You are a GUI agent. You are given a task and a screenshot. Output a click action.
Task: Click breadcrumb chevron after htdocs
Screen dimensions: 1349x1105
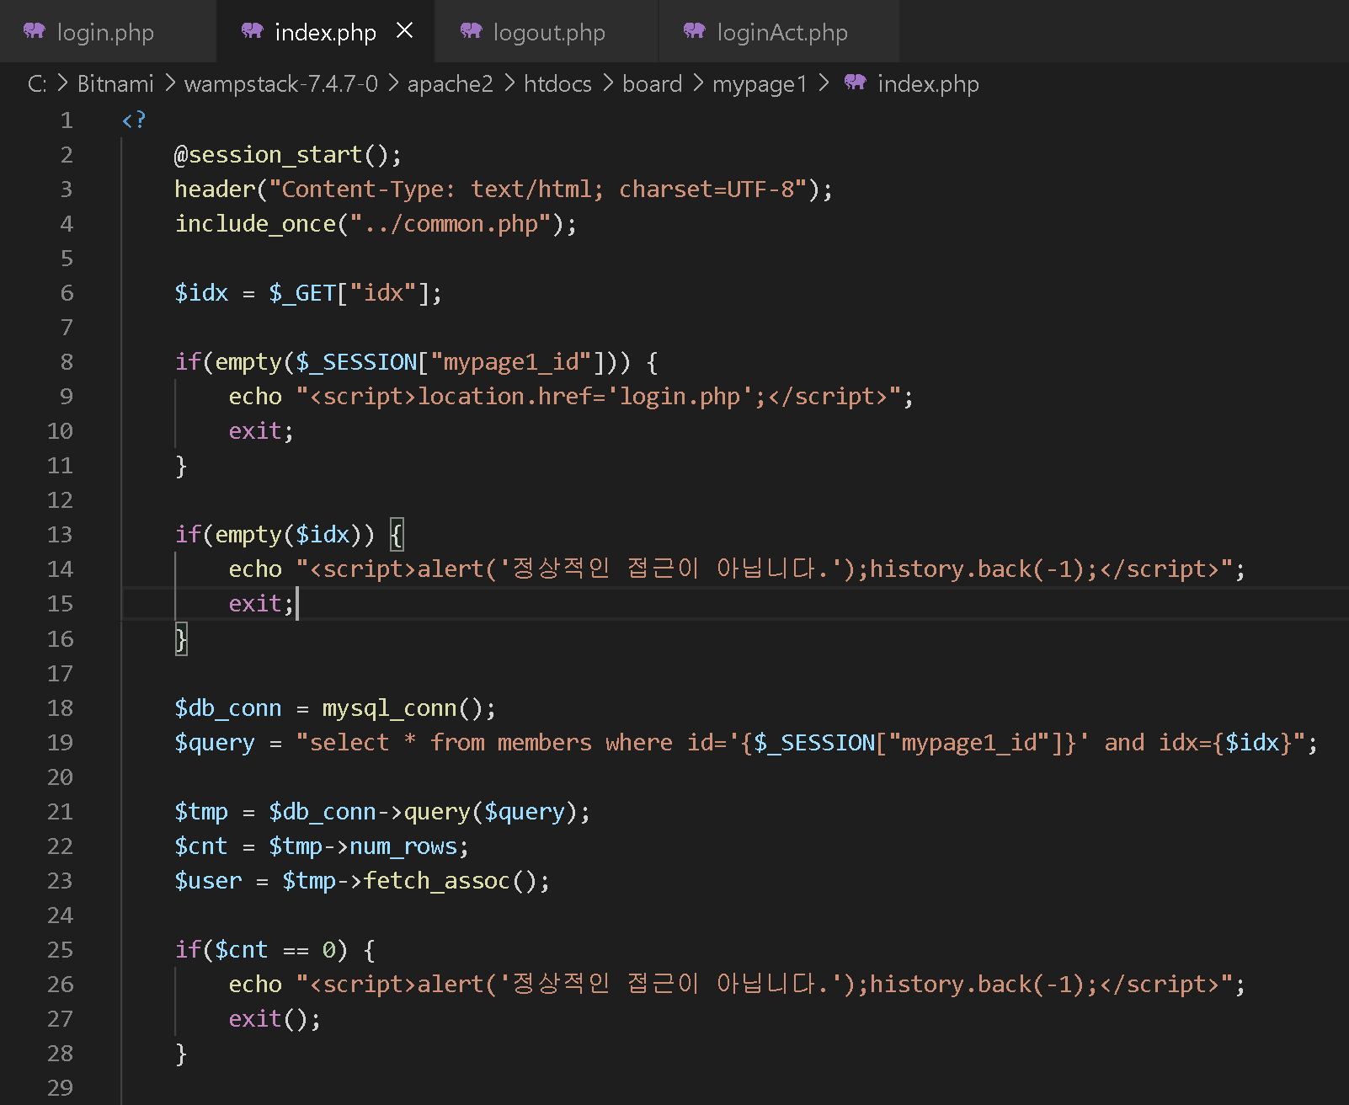click(x=607, y=83)
